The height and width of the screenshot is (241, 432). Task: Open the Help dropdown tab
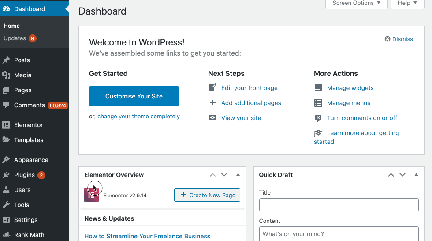[x=407, y=4]
